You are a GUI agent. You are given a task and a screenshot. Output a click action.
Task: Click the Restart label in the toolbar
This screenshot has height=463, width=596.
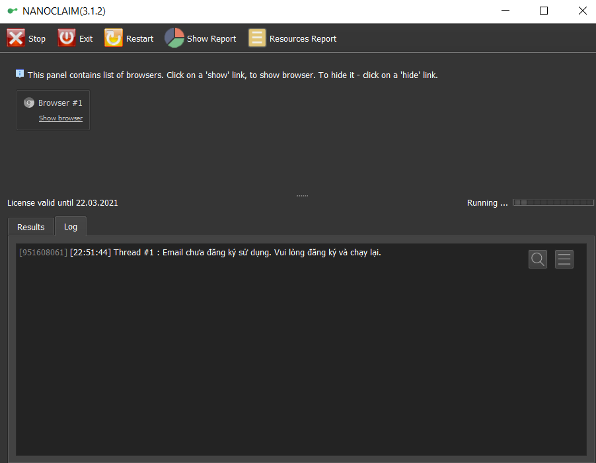point(139,39)
